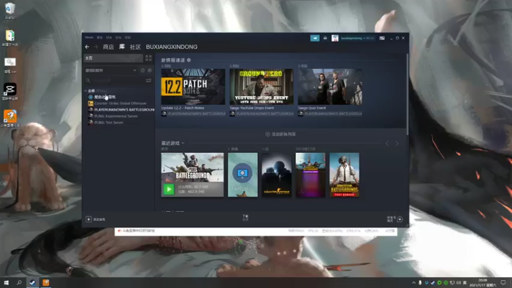This screenshot has width=512, height=288.
Task: Sort library by recent activity clock icon
Action: (x=143, y=70)
